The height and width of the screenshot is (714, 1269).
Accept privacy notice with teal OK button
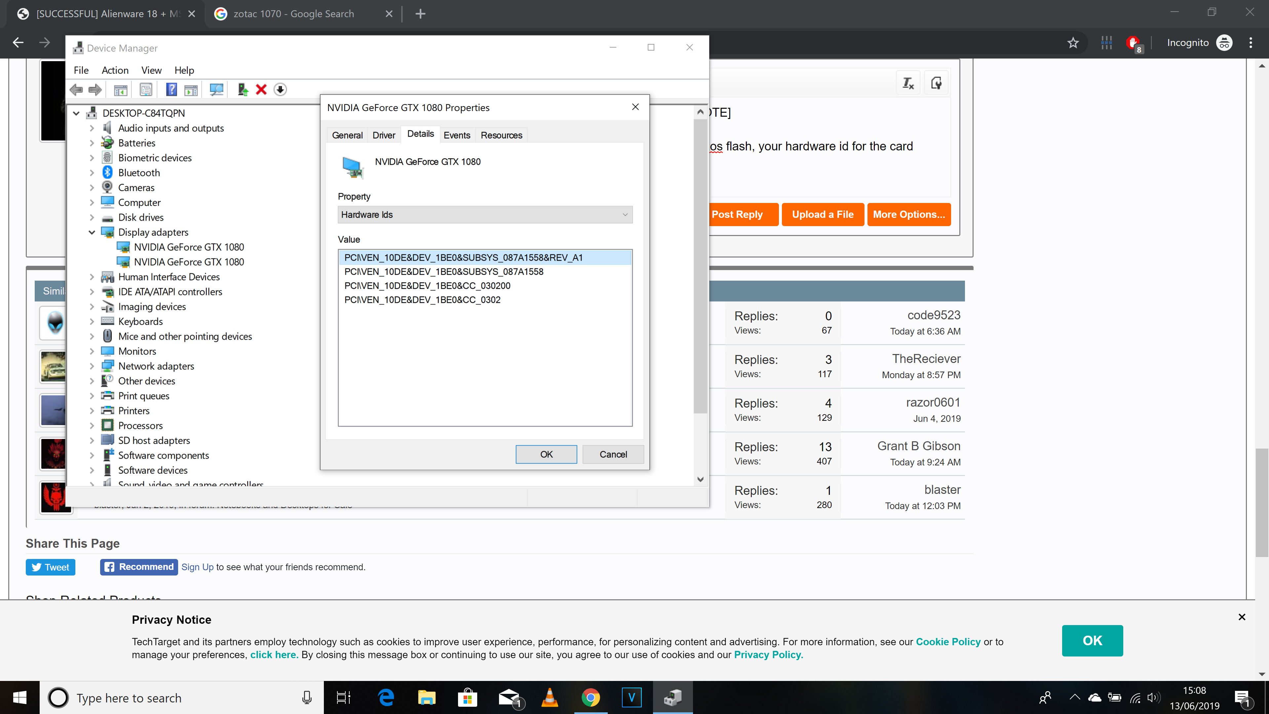1092,641
